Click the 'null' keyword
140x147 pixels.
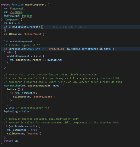pyautogui.click(x=32, y=126)
